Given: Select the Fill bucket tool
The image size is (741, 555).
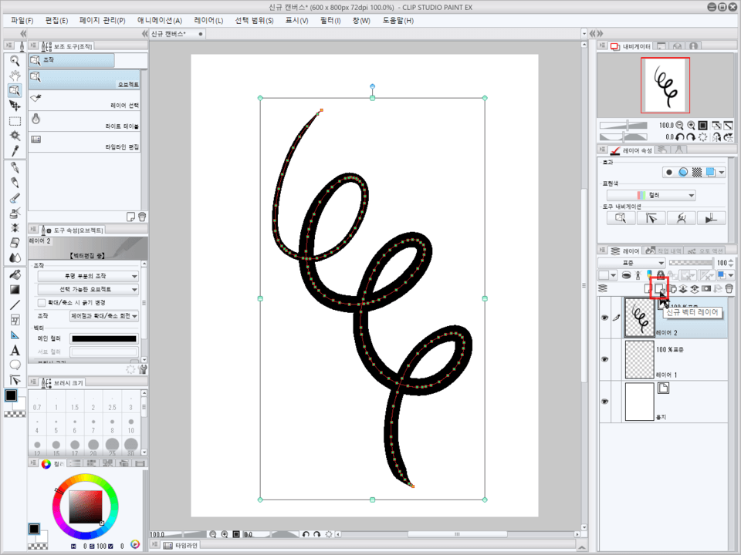Looking at the screenshot, I should click(15, 274).
